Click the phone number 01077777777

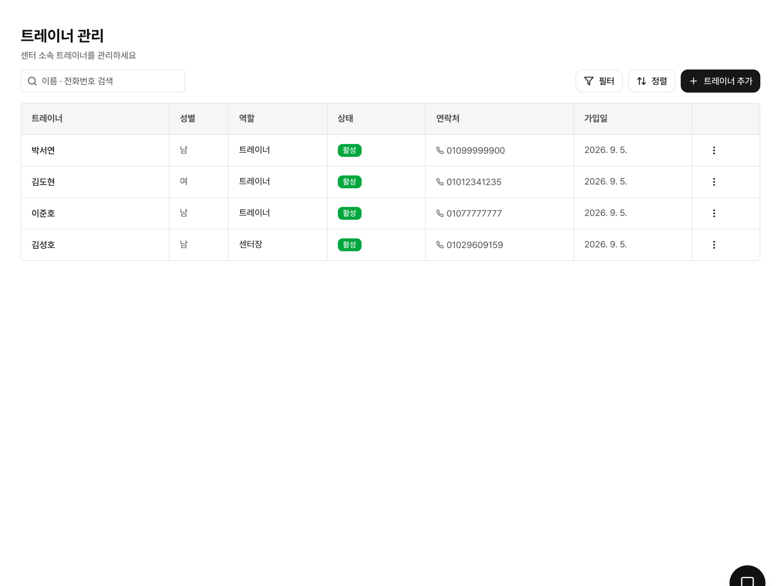[x=474, y=213]
